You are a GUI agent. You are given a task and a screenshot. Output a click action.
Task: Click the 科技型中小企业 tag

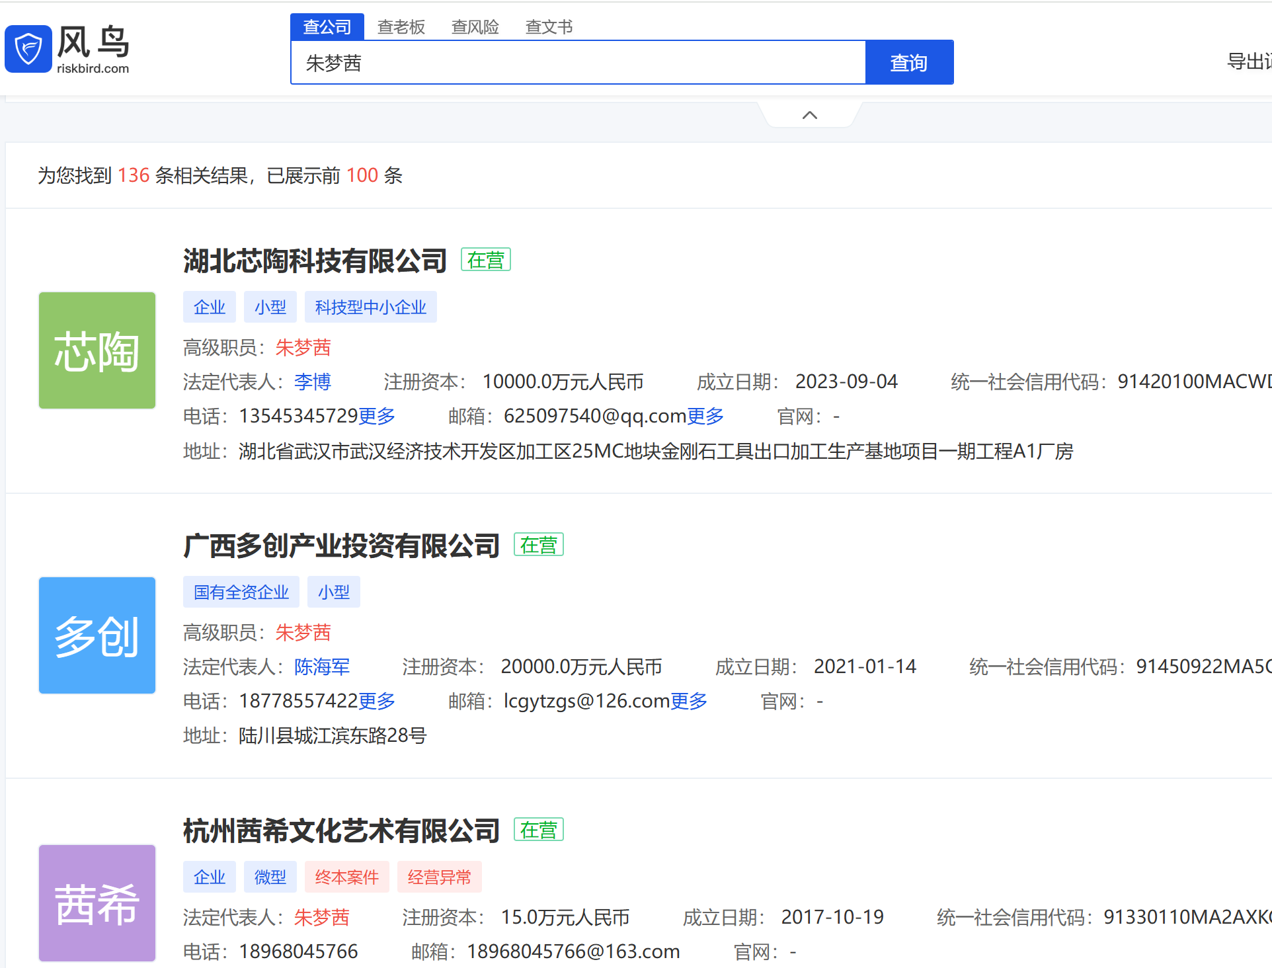coord(370,307)
